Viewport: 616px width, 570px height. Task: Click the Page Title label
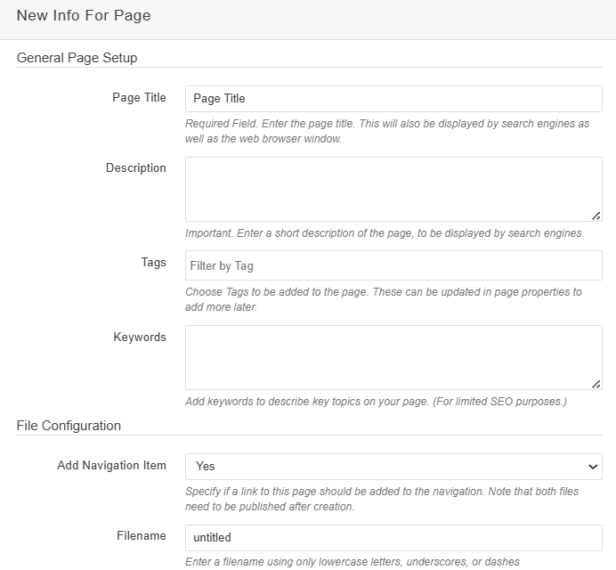(x=139, y=98)
